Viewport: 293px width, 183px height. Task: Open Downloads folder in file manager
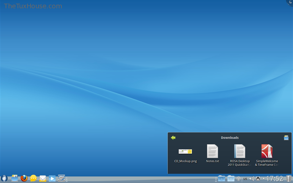pyautogui.click(x=286, y=137)
